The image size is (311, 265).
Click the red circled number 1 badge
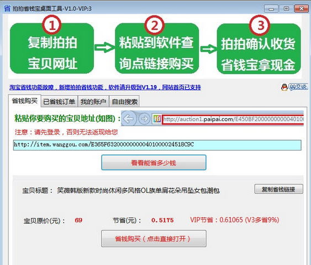click(51, 25)
